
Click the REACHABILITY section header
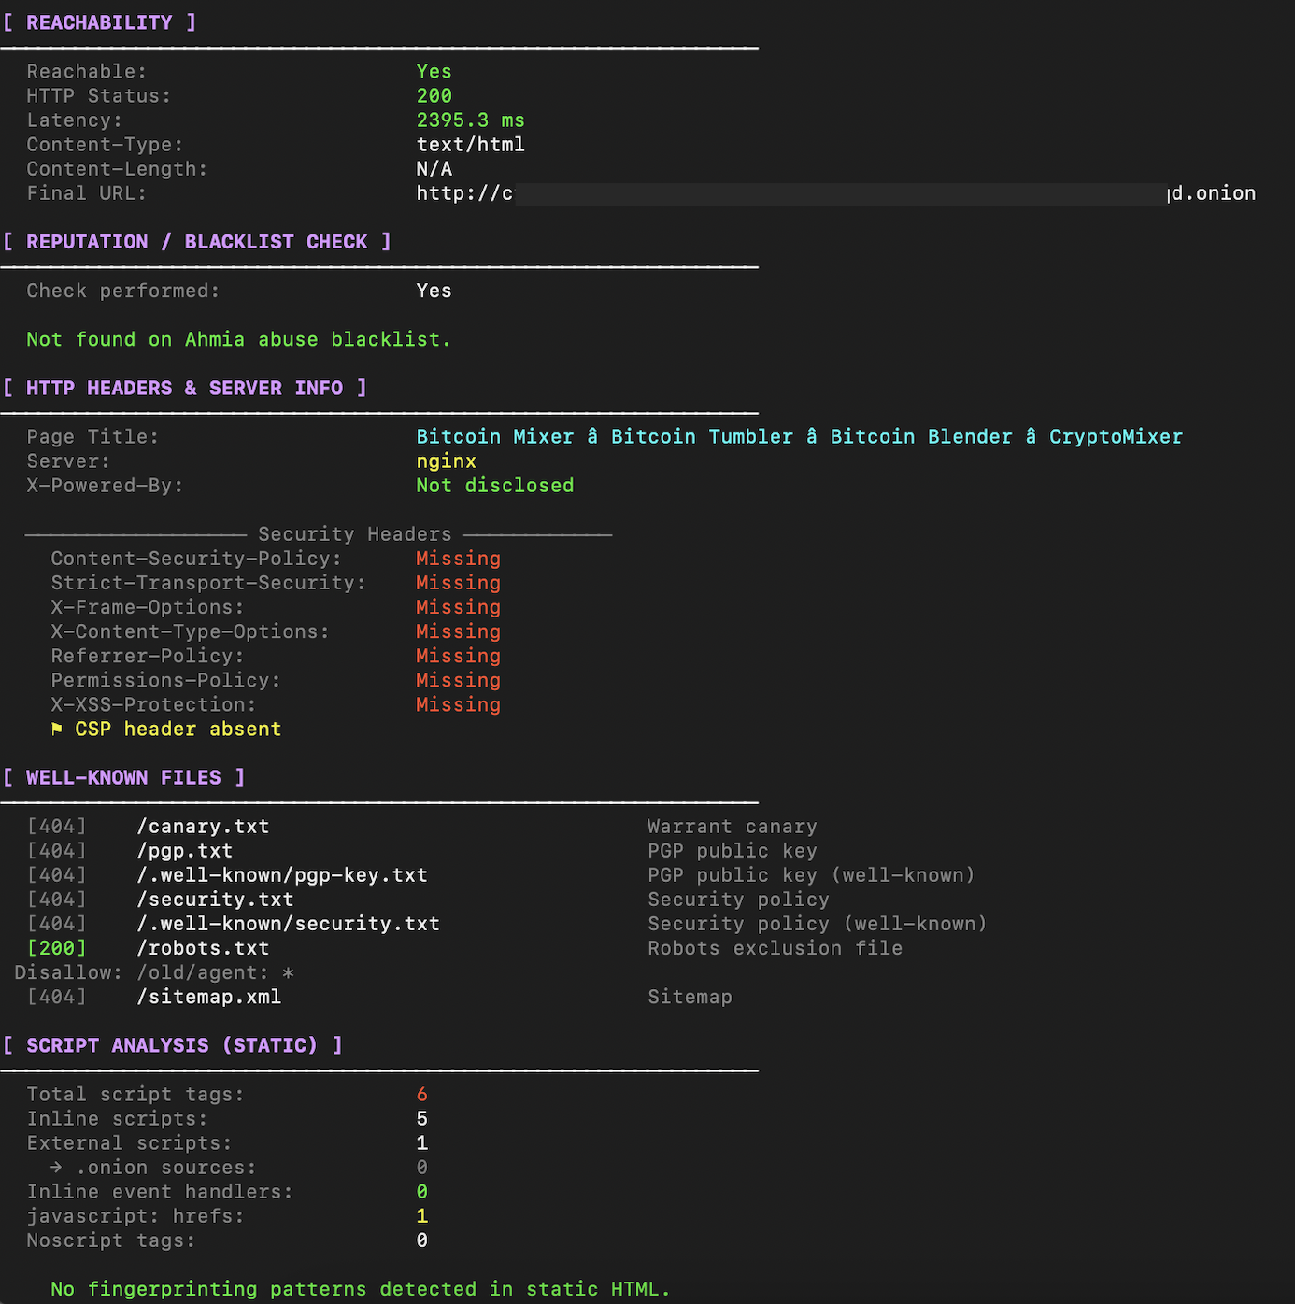100,22
